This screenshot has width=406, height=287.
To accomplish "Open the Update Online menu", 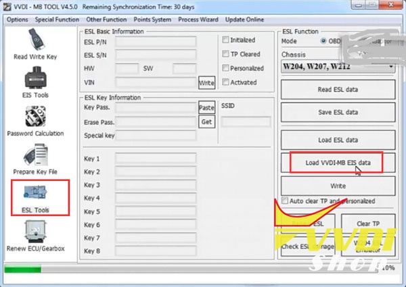I will [x=244, y=20].
